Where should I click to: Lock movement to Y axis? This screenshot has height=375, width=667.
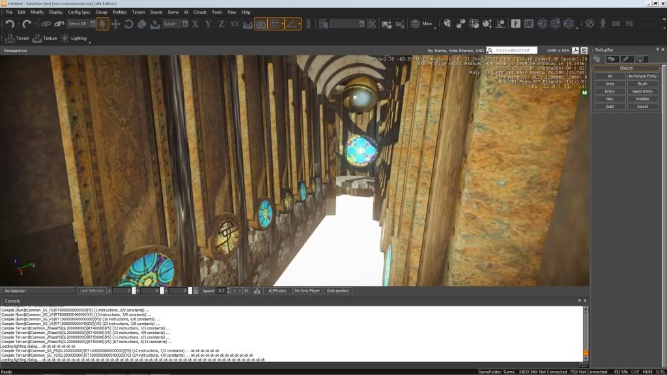(x=208, y=24)
